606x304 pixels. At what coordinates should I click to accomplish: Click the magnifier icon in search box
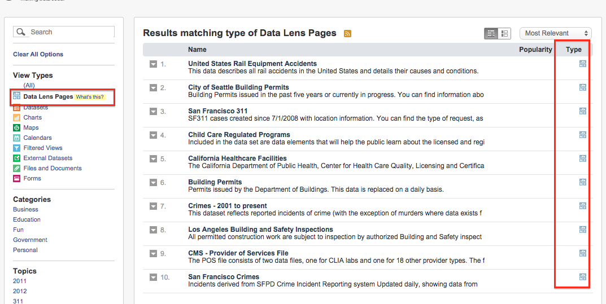click(x=21, y=32)
